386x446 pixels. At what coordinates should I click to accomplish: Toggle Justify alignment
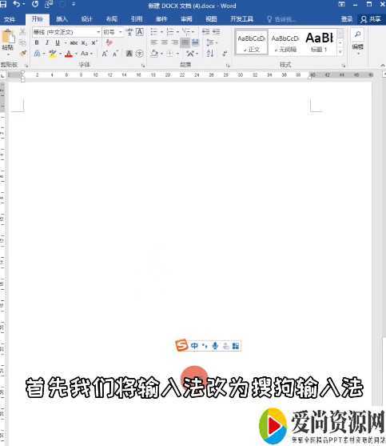[x=185, y=42]
